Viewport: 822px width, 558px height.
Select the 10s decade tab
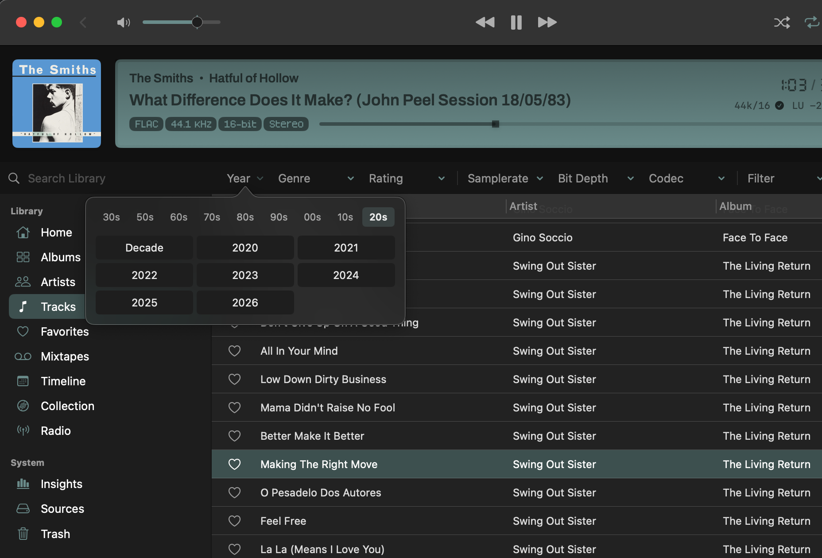(345, 217)
